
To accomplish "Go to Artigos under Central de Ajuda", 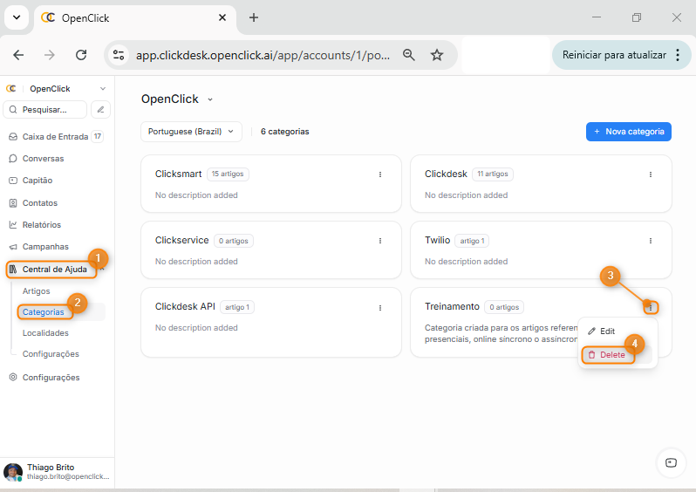I will pyautogui.click(x=37, y=291).
